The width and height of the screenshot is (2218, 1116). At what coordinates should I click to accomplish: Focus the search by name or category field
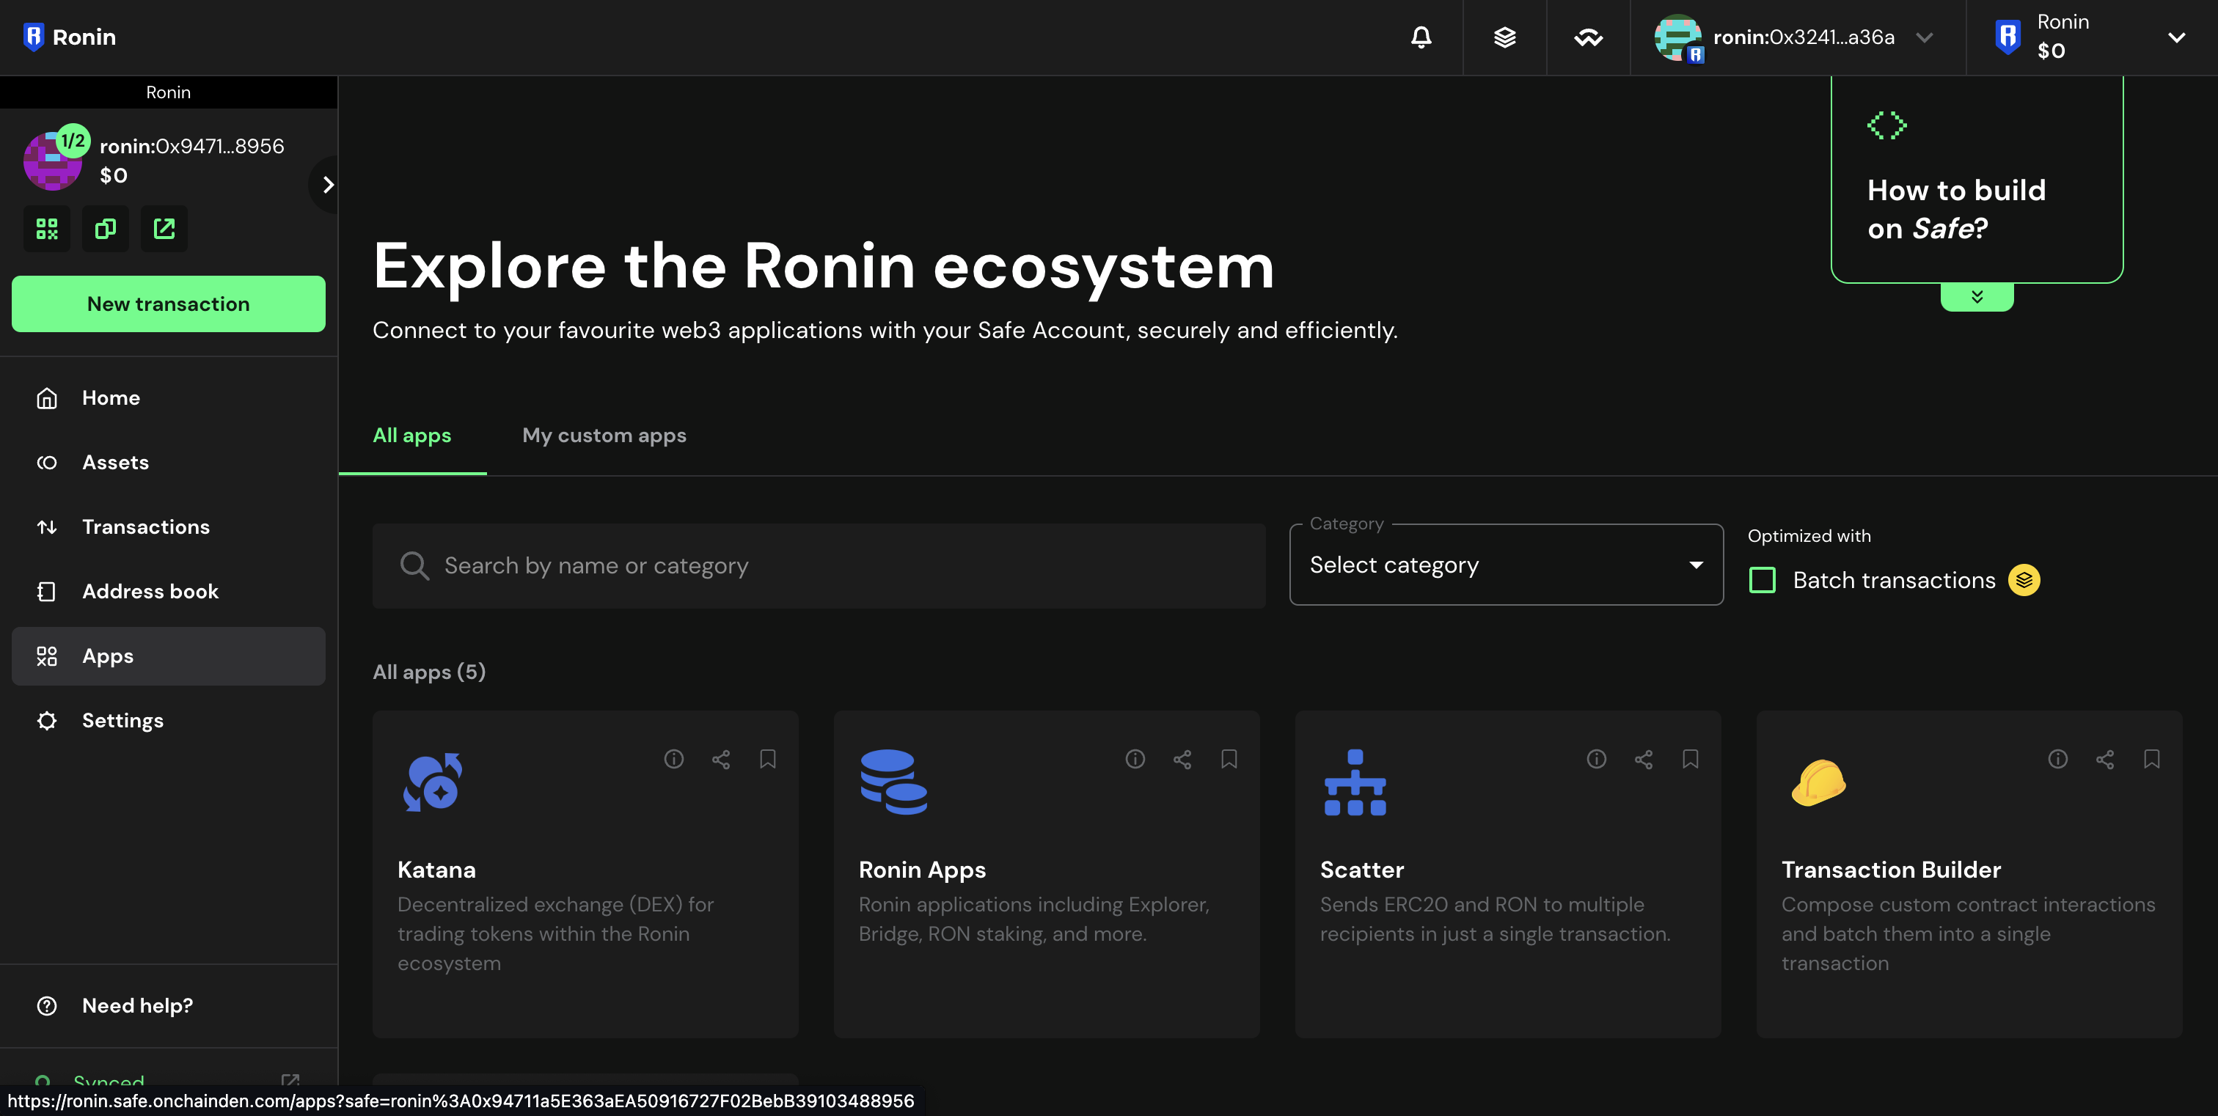[819, 565]
